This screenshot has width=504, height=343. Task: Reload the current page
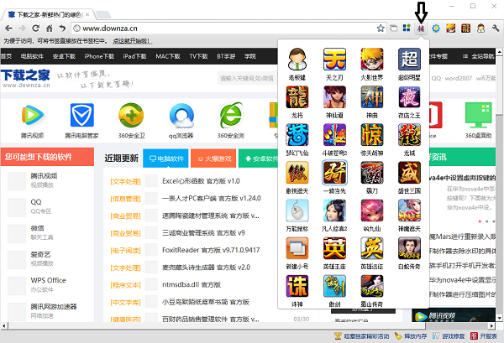(x=35, y=29)
